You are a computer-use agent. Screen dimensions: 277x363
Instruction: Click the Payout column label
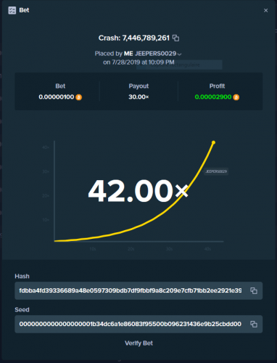pyautogui.click(x=138, y=86)
